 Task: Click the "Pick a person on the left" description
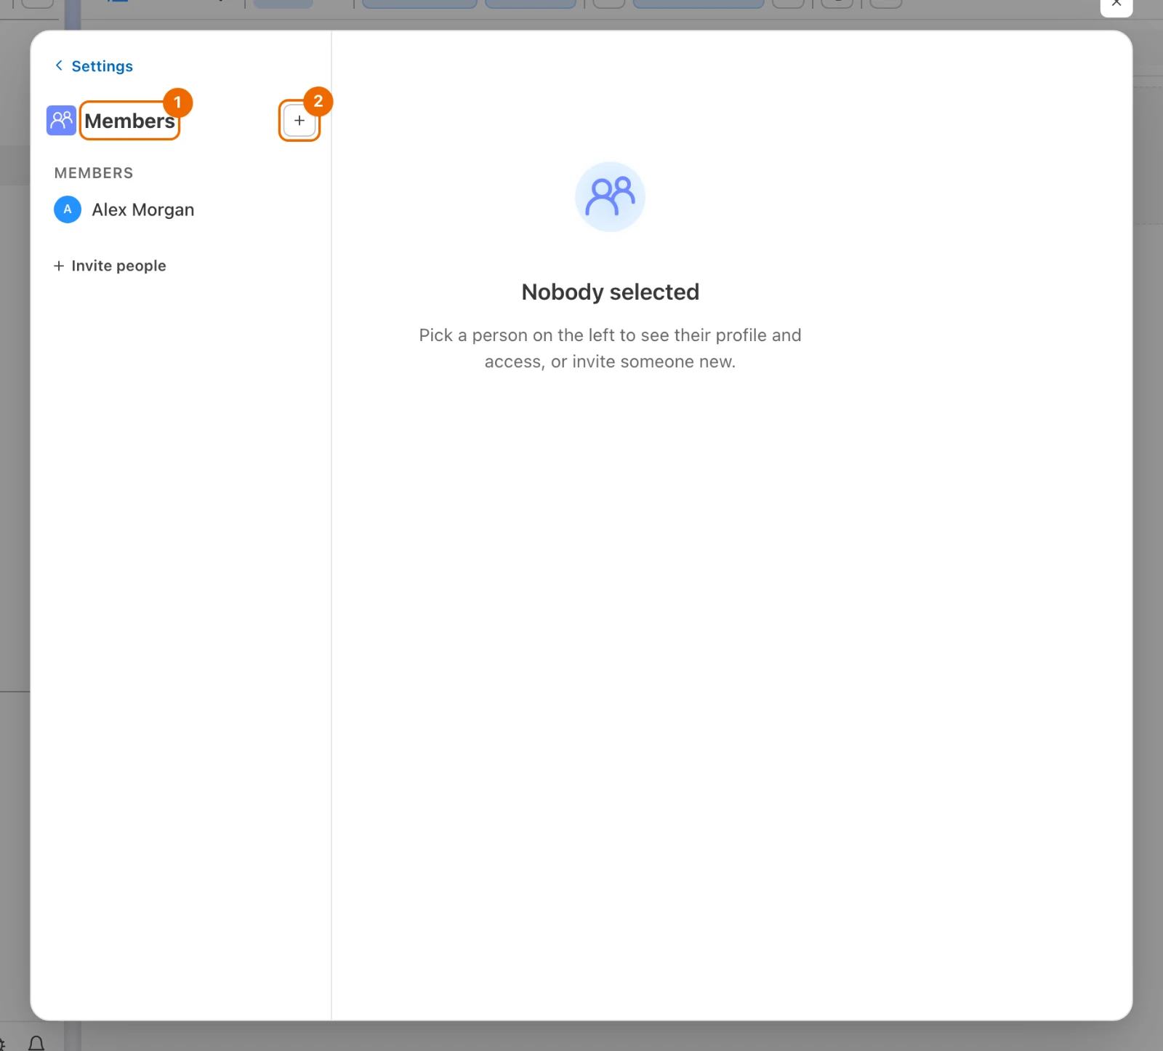pyautogui.click(x=610, y=348)
